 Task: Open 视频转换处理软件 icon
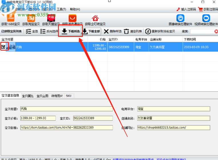tap(206, 18)
